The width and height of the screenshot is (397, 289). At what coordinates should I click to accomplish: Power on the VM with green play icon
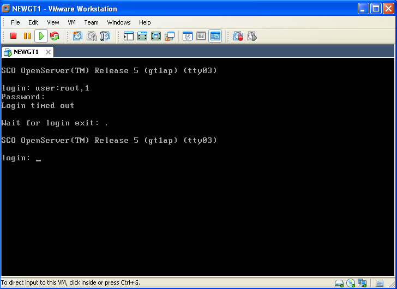tap(41, 36)
